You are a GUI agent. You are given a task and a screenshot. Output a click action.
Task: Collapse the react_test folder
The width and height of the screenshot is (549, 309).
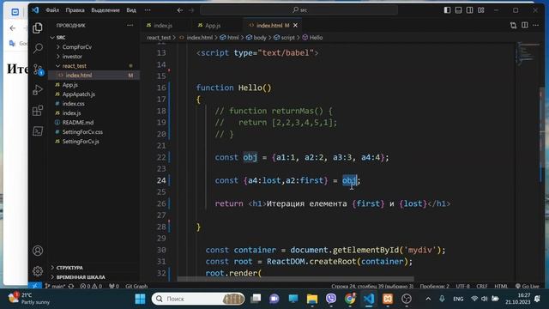click(75, 65)
